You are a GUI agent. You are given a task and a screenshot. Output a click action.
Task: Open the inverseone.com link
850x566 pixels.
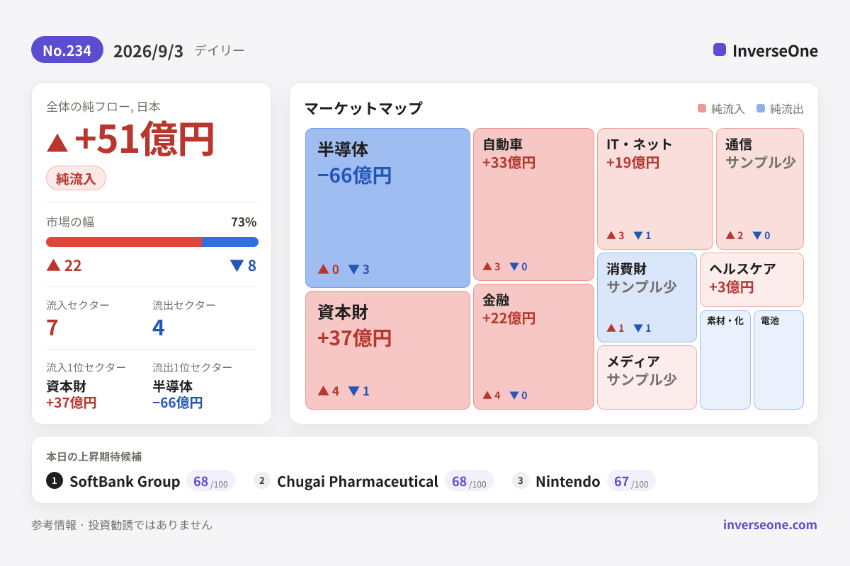point(770,524)
